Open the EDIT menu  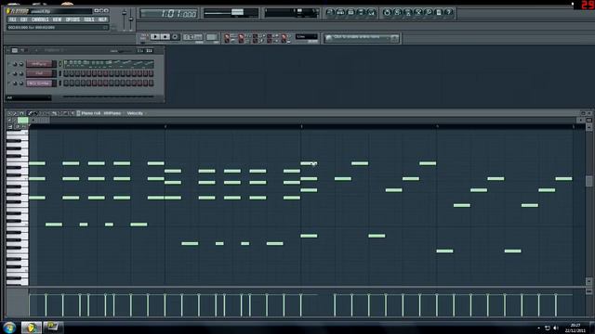point(24,19)
